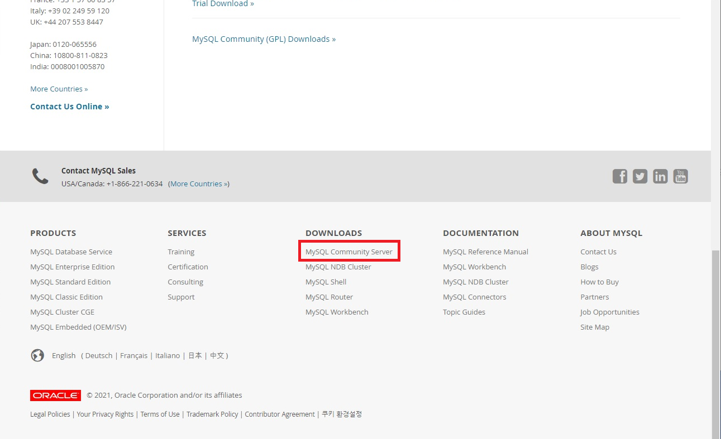Open MySQL Router download link
Screen dimensions: 721x439
point(329,297)
